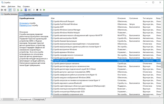Open the Действие menu

coord(11,6)
